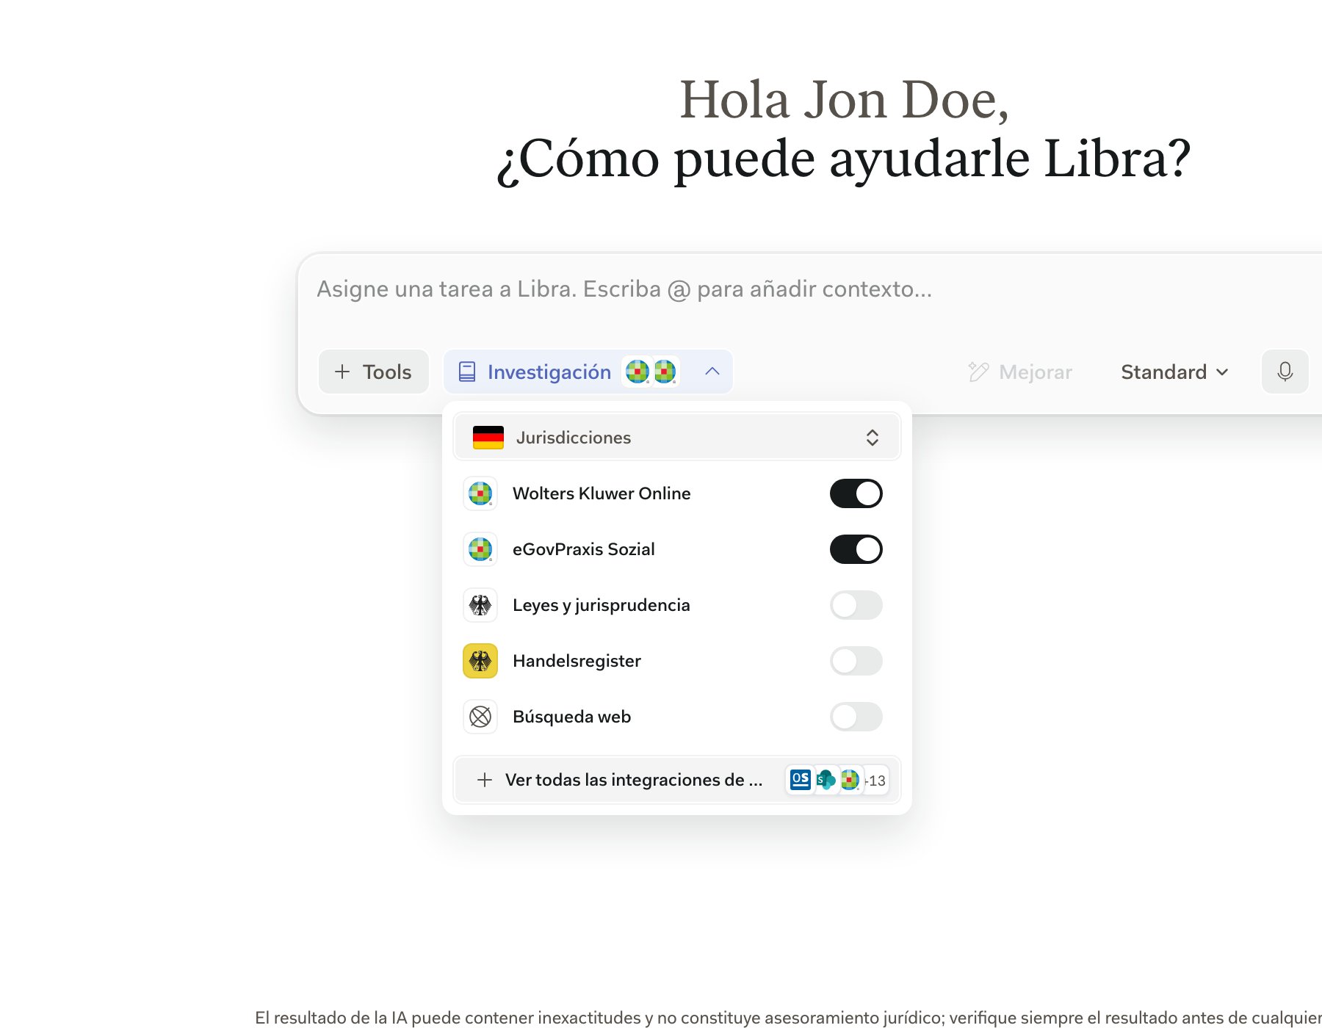The height and width of the screenshot is (1028, 1322).
Task: Click the Wolters Kluwer Online logo icon
Action: pyautogui.click(x=480, y=493)
